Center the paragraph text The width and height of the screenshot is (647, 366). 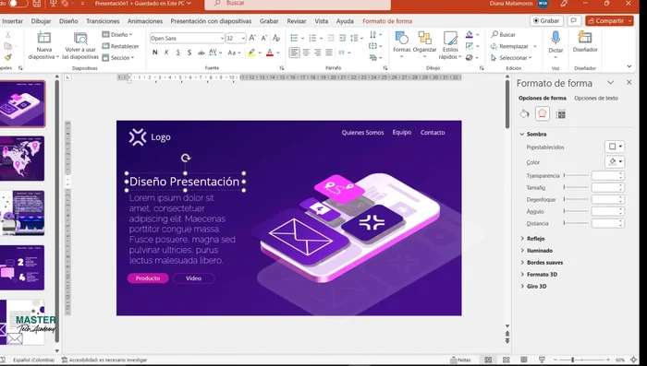(x=306, y=53)
